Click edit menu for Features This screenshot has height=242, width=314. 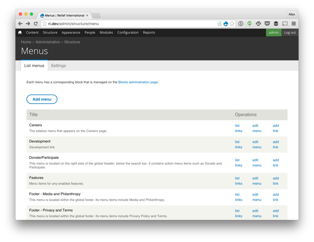click(x=257, y=181)
